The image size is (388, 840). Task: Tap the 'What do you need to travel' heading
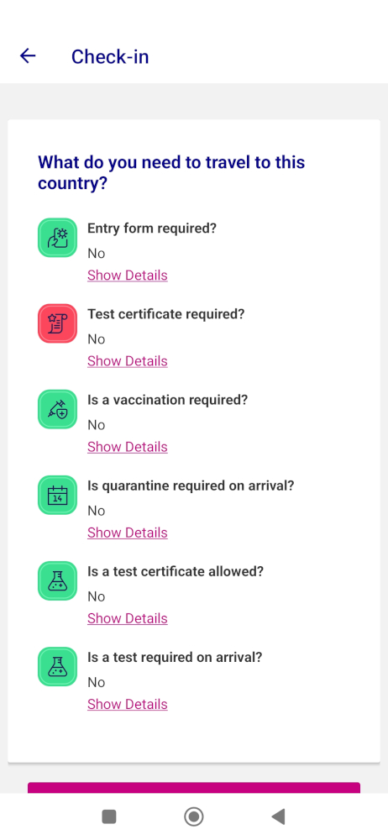[171, 172]
